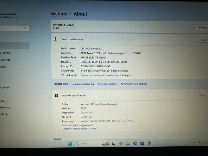Screen dimensions: 208x156
Task: Open the '& security' sidebar section
Action: tap(5, 107)
